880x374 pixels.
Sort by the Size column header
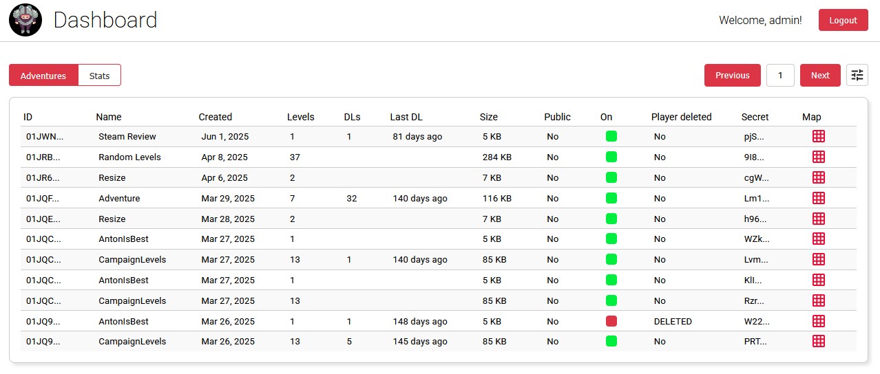point(488,117)
